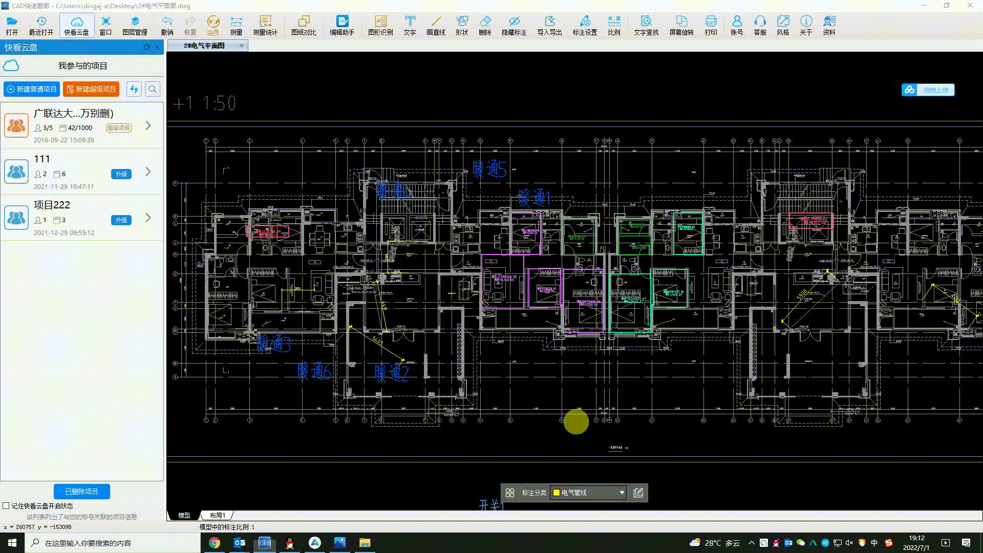Open the 会员 VIP membership icon
This screenshot has width=983, height=553.
coord(213,25)
